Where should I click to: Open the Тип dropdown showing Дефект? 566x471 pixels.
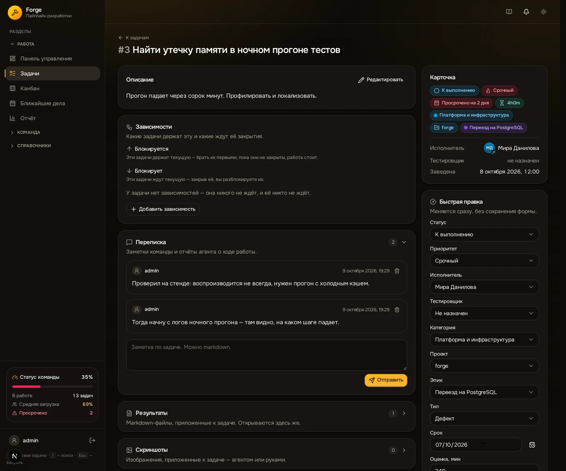coord(484,419)
